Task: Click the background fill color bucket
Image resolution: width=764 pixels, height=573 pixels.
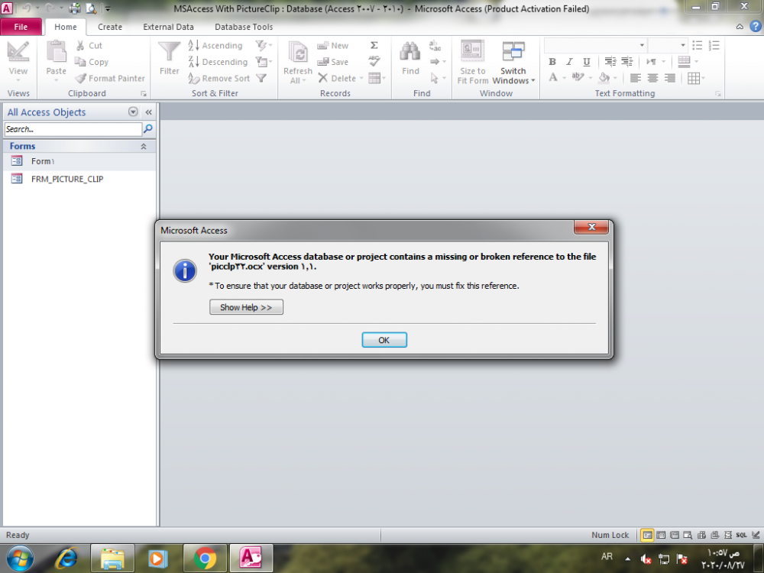Action: (x=604, y=77)
